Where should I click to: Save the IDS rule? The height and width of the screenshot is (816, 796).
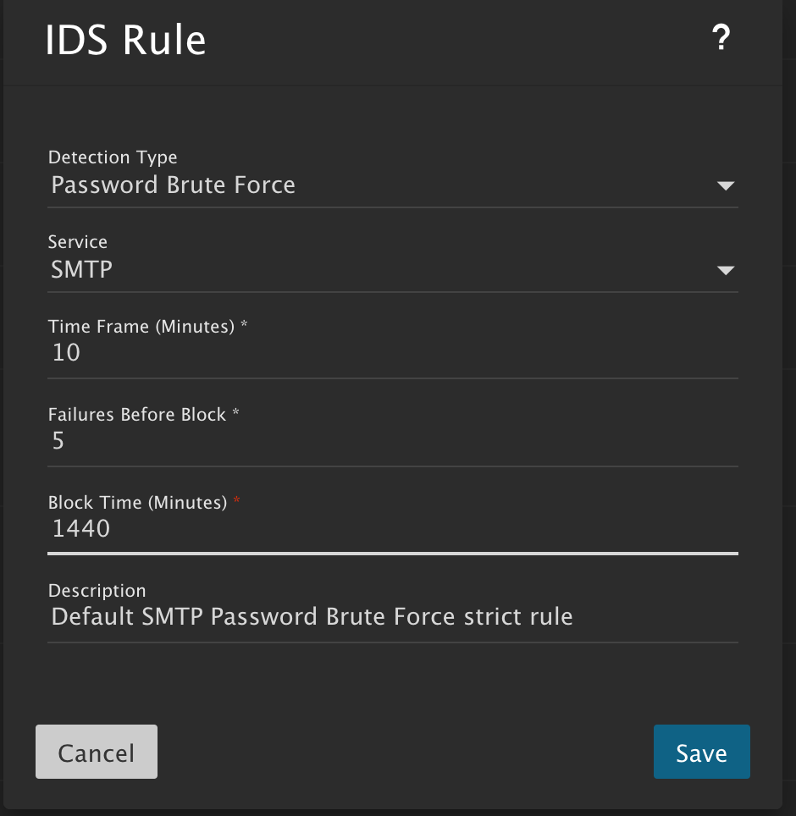[x=701, y=753]
